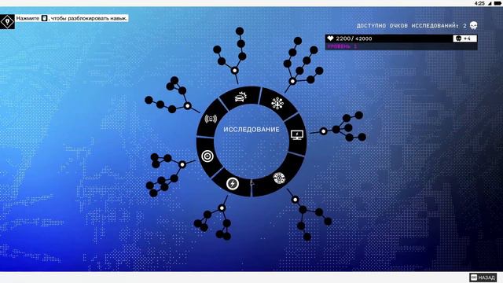Click the diamond hint icon beside unlock prompt
The width and height of the screenshot is (503, 283).
click(x=7, y=21)
